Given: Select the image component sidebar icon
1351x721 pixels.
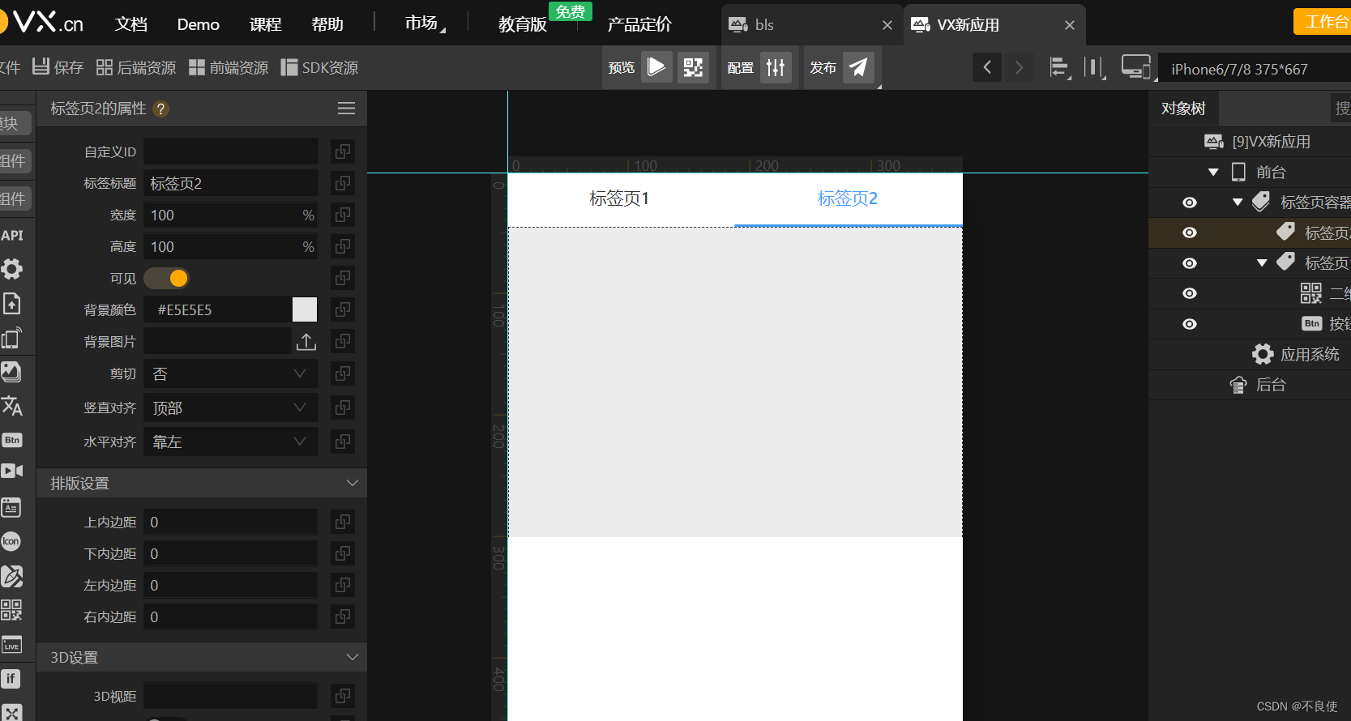Looking at the screenshot, I should [11, 372].
